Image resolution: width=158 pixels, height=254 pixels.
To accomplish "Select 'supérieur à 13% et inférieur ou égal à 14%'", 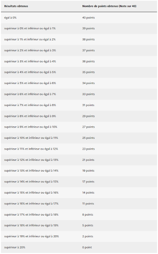I will coord(31,171).
